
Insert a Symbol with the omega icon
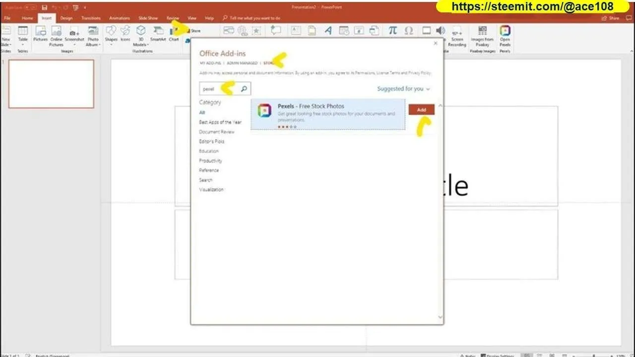[x=408, y=31]
